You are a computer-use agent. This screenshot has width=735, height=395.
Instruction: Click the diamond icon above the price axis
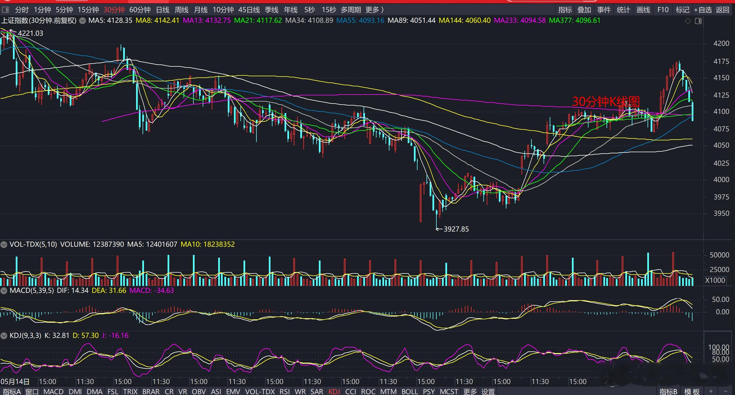(x=688, y=21)
